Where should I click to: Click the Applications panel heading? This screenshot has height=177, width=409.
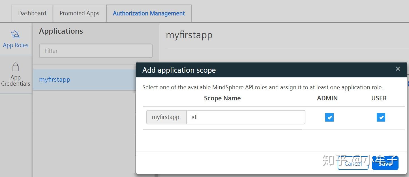click(61, 31)
